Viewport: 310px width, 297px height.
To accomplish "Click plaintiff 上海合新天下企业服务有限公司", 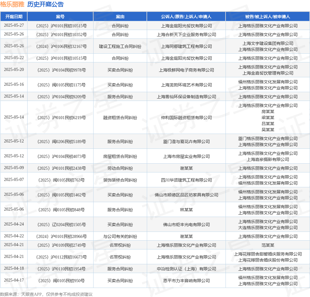I will click(186, 35).
